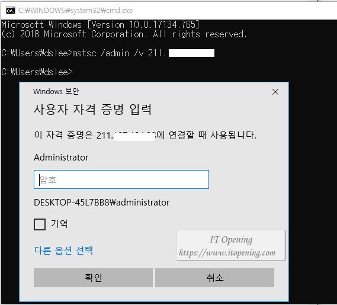Open the 다른 옵션 선택 link
Screen dimensions: 337x305
pos(63,250)
